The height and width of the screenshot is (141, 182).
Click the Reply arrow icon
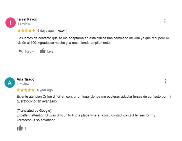pos(21,51)
